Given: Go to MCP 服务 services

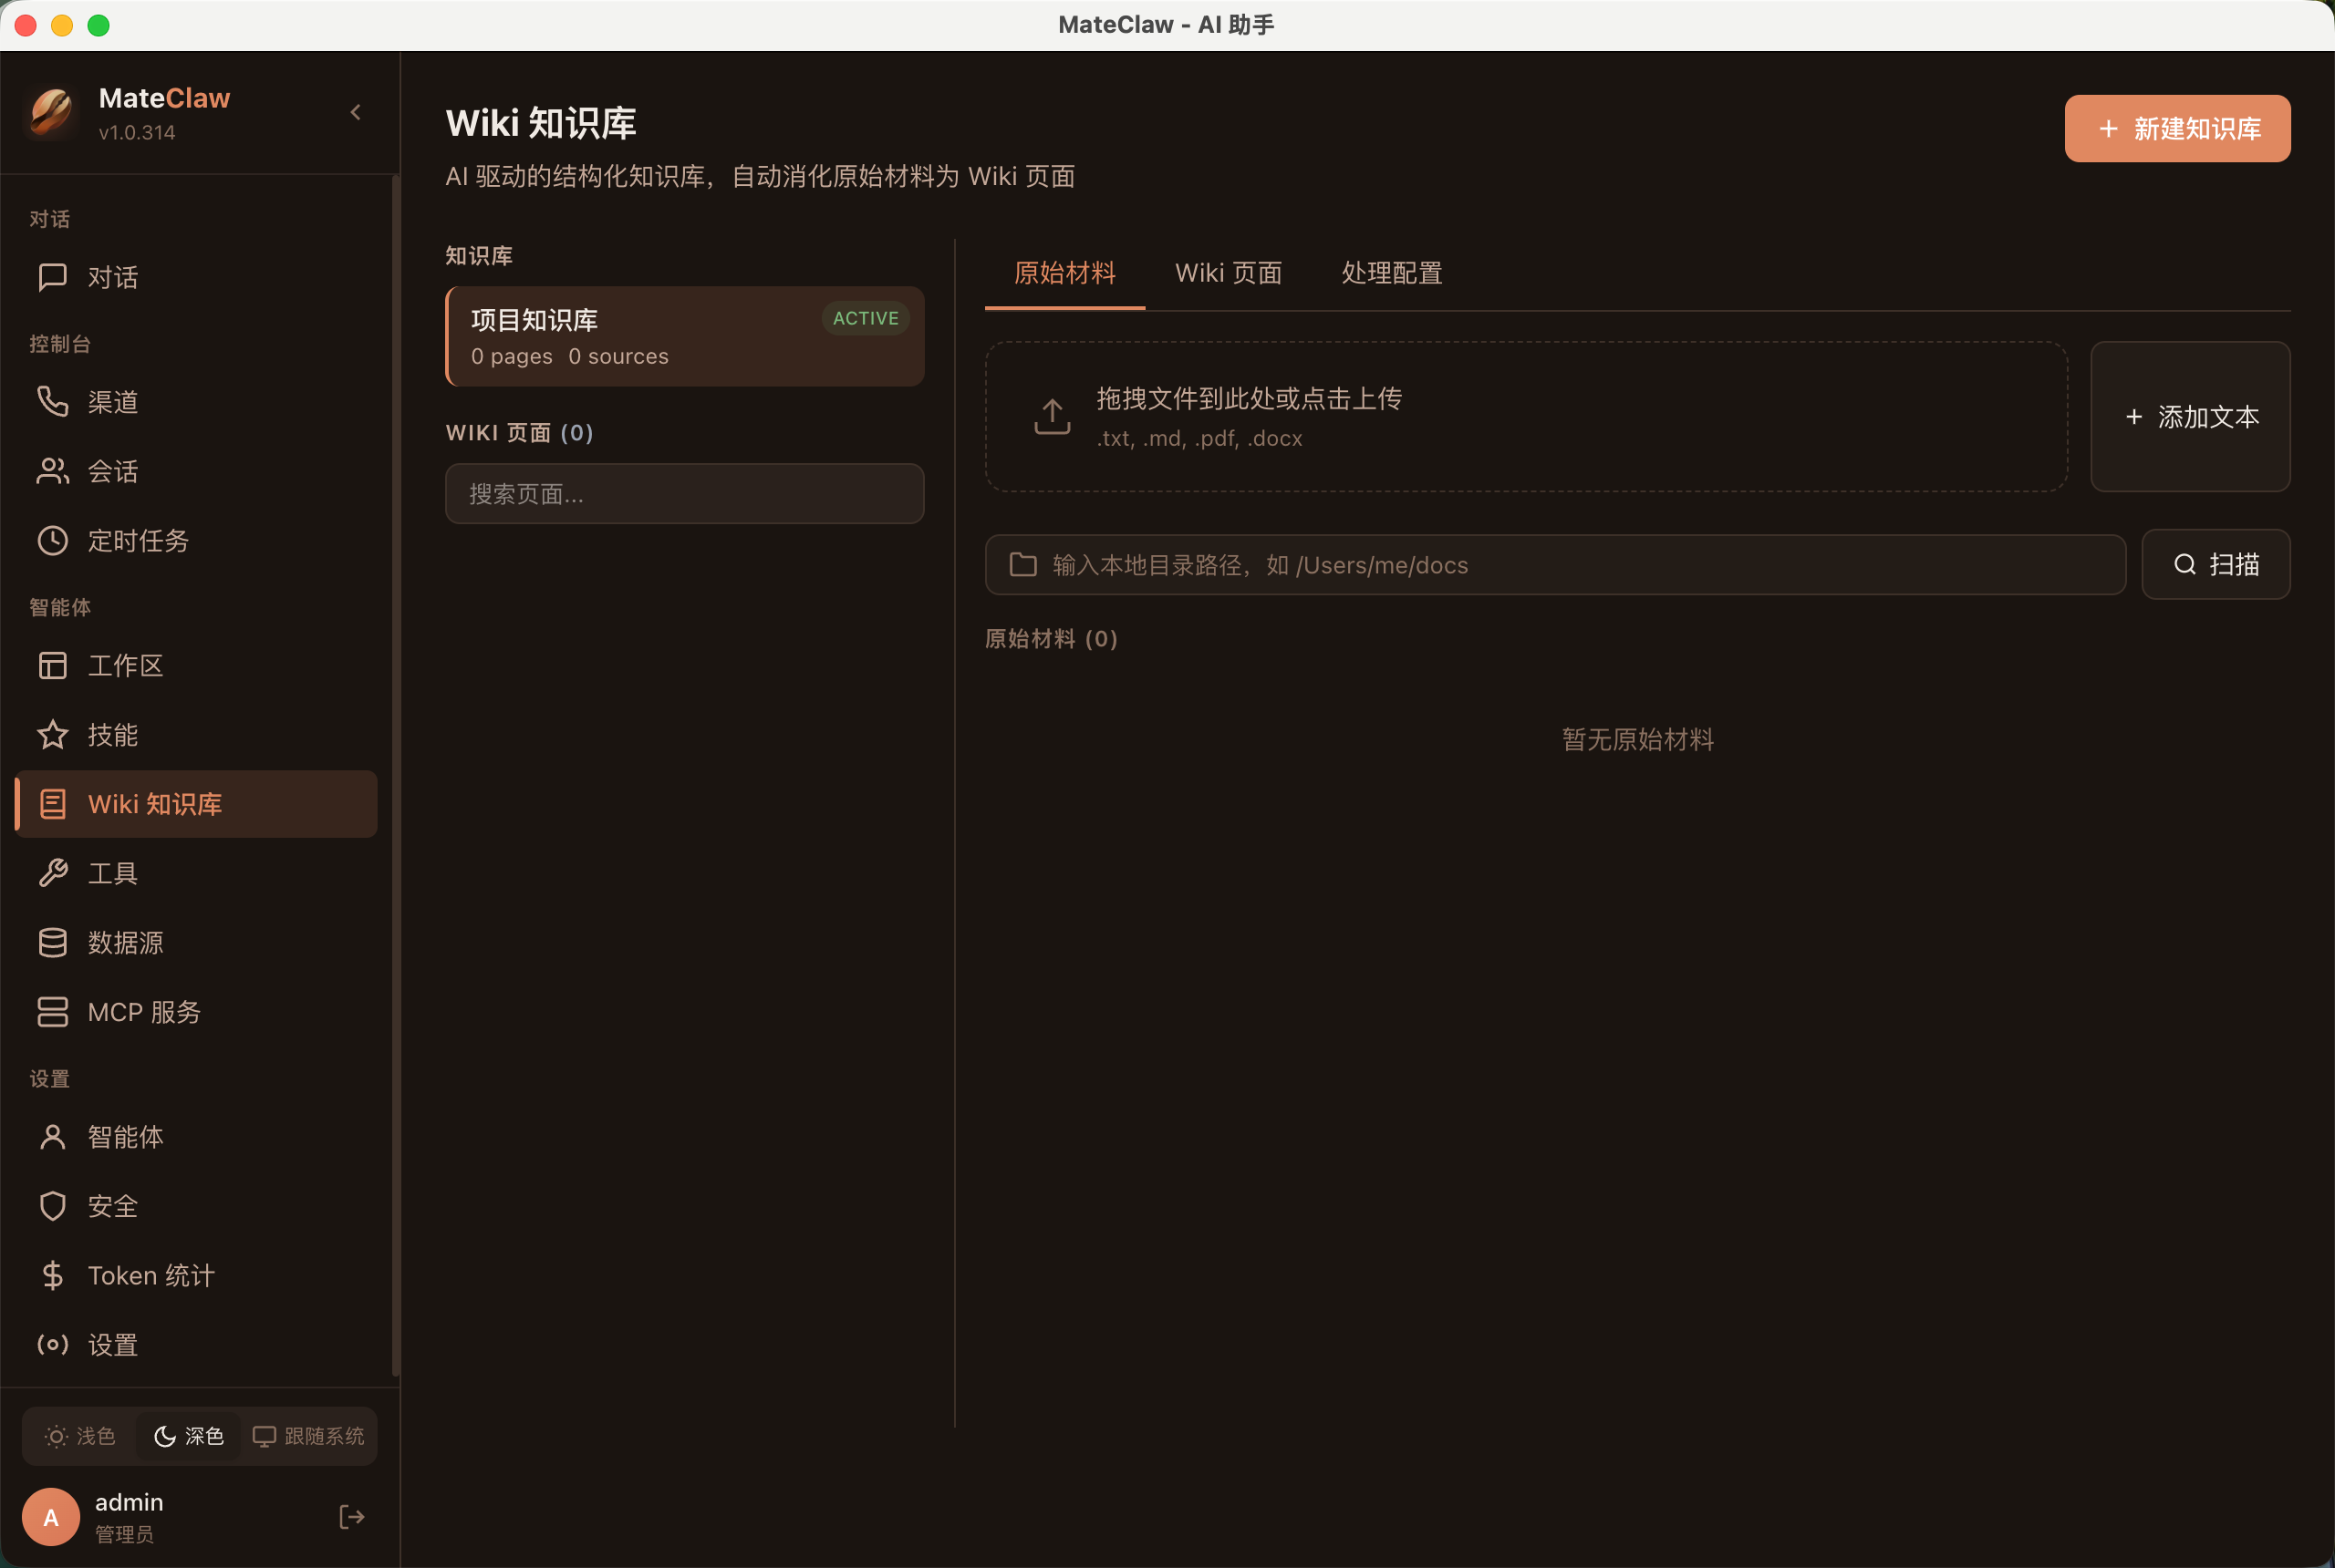Looking at the screenshot, I should coord(142,1011).
